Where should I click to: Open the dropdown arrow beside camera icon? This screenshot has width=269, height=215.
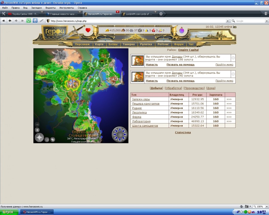250,206
